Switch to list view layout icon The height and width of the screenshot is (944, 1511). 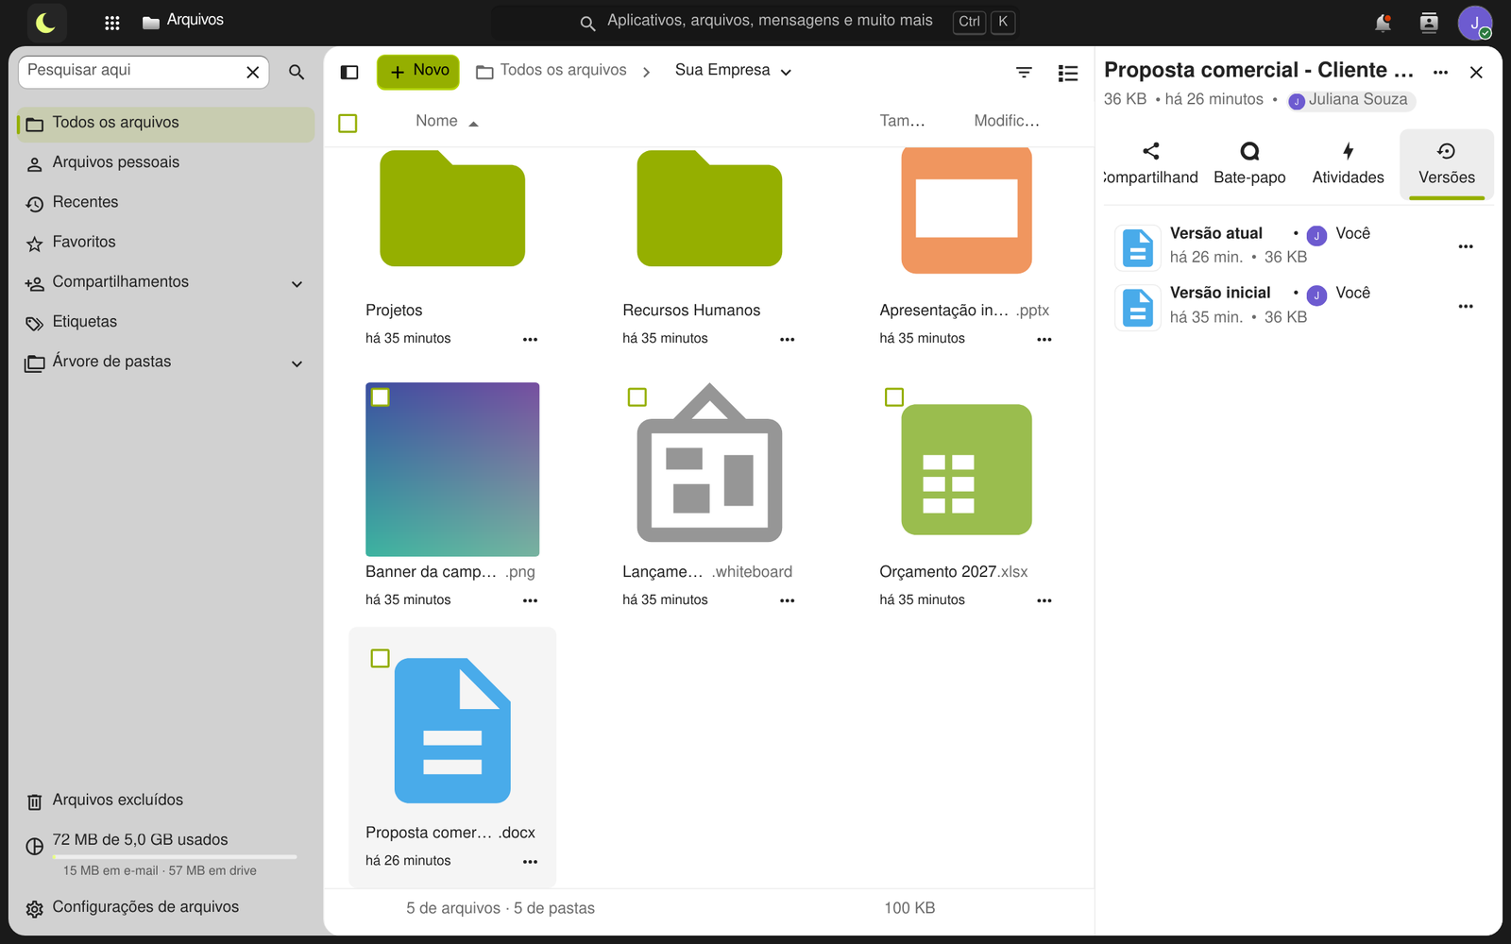click(x=1068, y=73)
